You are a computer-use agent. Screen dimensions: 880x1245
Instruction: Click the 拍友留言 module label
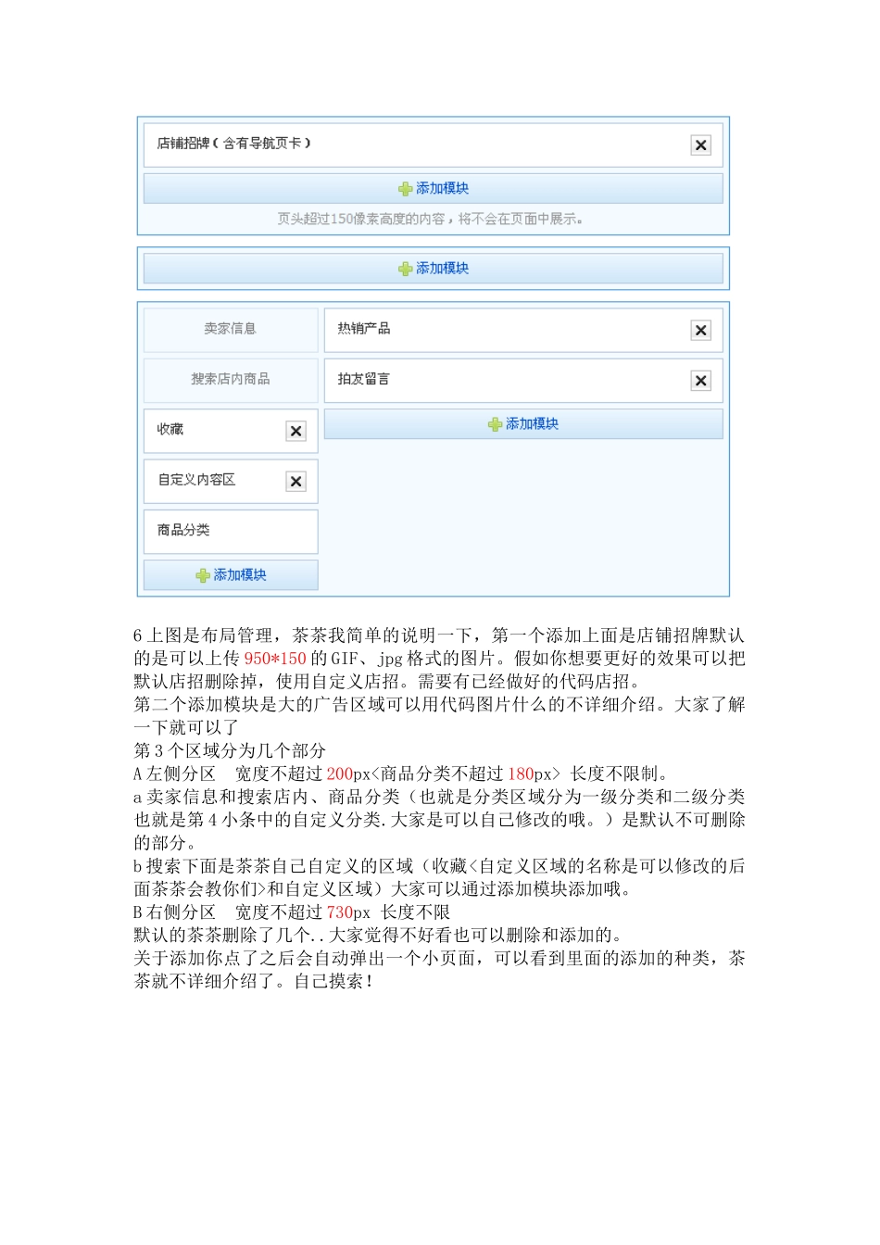coord(363,379)
